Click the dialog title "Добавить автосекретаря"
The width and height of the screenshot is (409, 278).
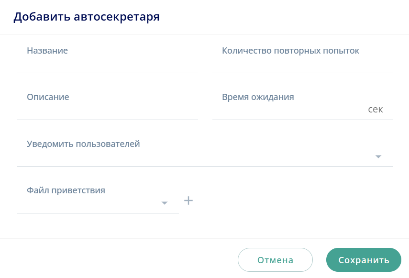88,16
